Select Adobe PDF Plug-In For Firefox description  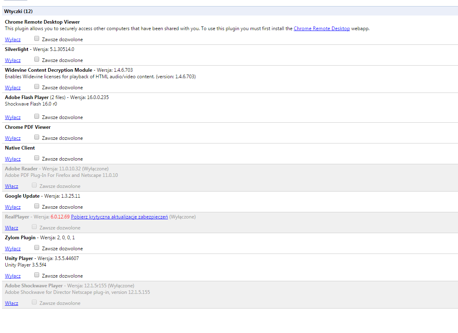tap(61, 175)
